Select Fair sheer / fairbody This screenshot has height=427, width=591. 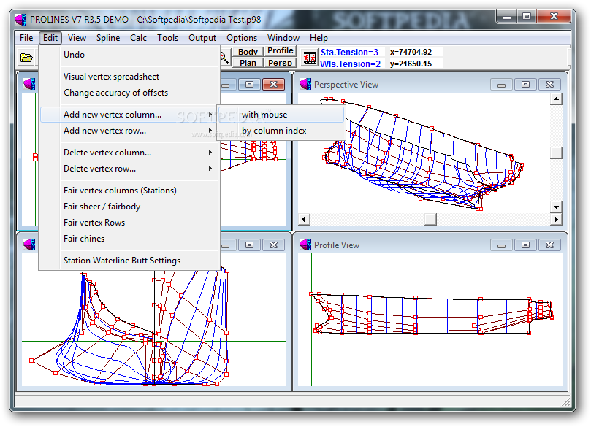pos(129,207)
